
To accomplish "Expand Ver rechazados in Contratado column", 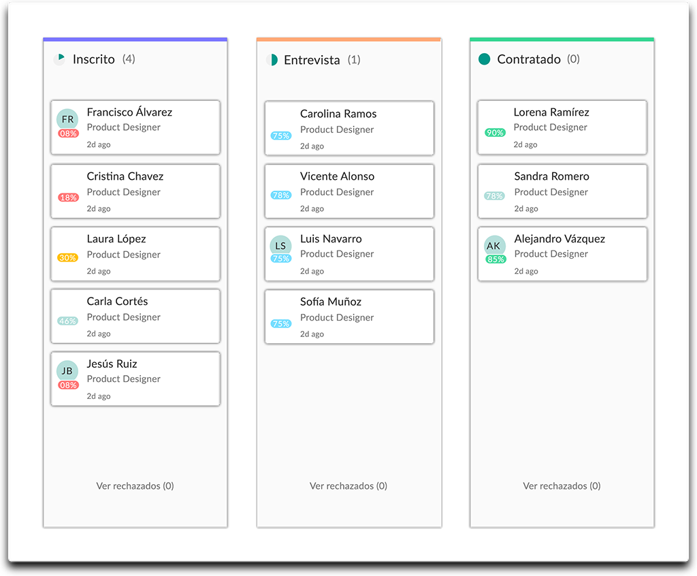I will click(x=562, y=486).
